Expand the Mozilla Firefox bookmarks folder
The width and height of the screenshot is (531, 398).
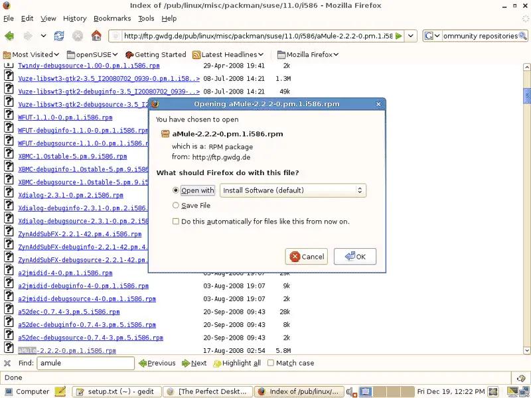[308, 54]
